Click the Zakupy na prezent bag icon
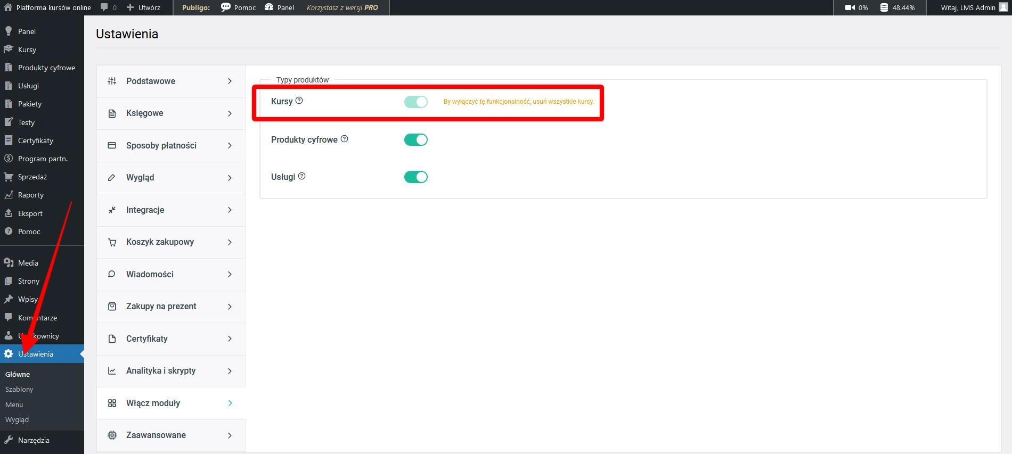The height and width of the screenshot is (454, 1012). click(x=112, y=307)
